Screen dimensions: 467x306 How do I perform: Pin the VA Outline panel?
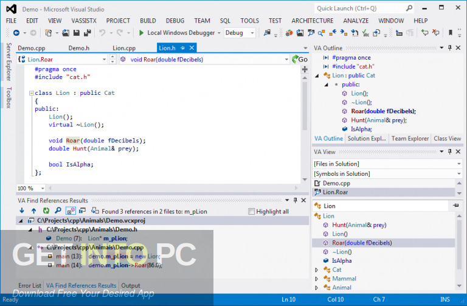450,47
